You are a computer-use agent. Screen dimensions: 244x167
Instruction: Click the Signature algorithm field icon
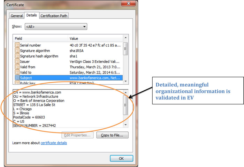17,51
